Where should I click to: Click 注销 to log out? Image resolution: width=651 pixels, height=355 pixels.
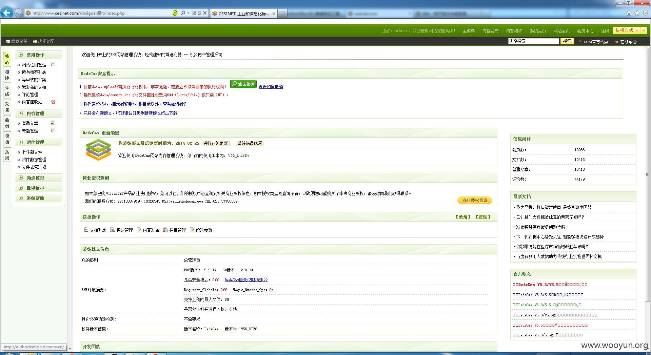tap(605, 31)
